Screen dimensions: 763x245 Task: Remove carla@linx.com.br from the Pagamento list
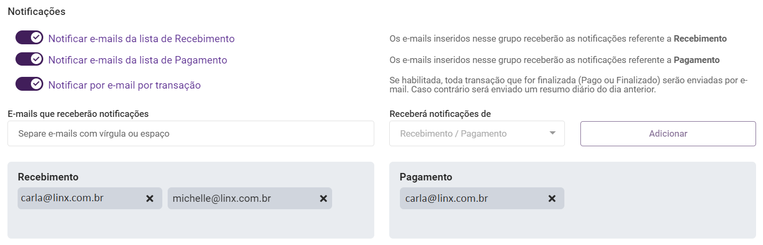[552, 199]
